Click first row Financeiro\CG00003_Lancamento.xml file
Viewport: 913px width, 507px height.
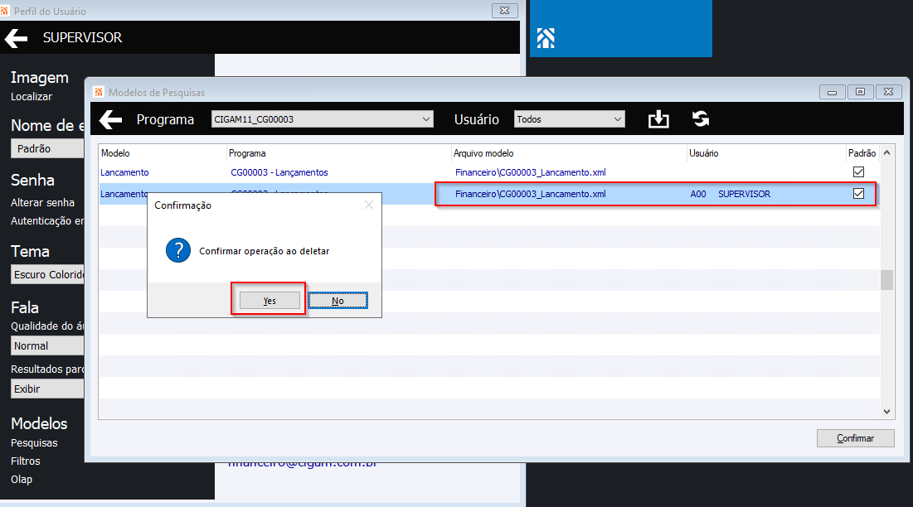[531, 172]
